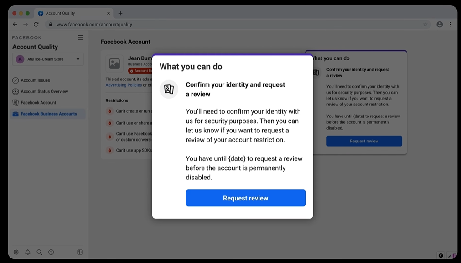Image resolution: width=461 pixels, height=263 pixels.
Task: Click the Can't use app SDKs restriction icon
Action: pyautogui.click(x=109, y=150)
